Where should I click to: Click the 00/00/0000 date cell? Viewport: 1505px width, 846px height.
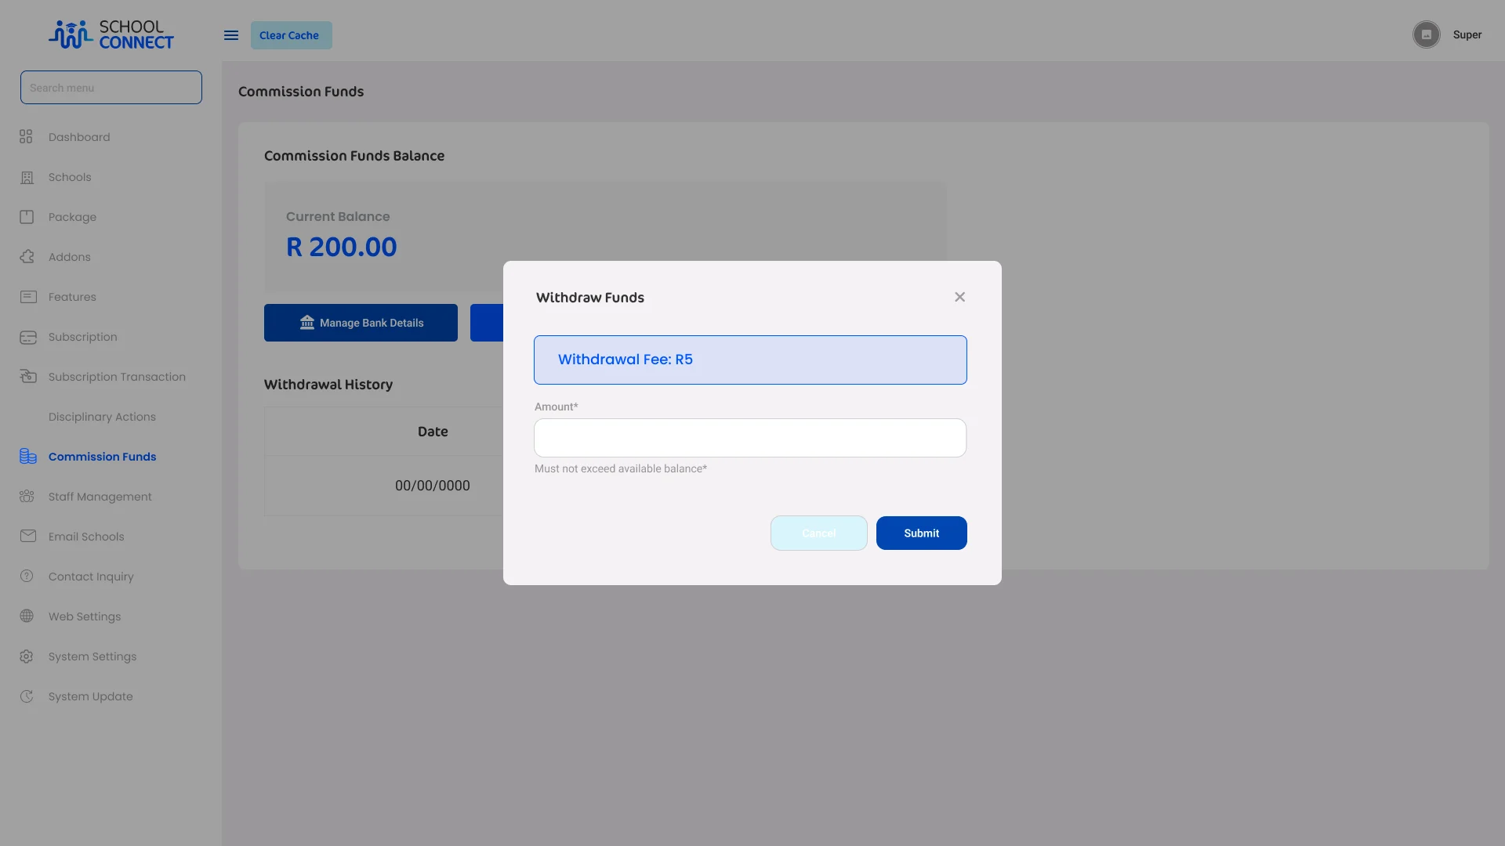pyautogui.click(x=433, y=486)
